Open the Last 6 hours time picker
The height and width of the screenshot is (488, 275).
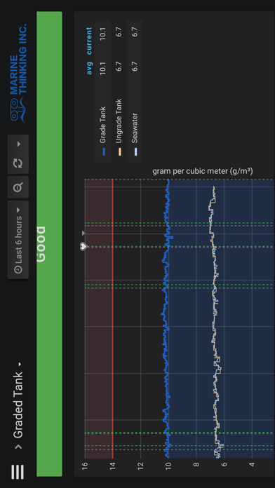pyautogui.click(x=18, y=240)
